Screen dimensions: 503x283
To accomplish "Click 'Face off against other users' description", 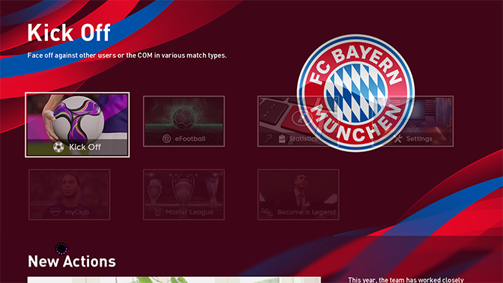I will pyautogui.click(x=127, y=55).
